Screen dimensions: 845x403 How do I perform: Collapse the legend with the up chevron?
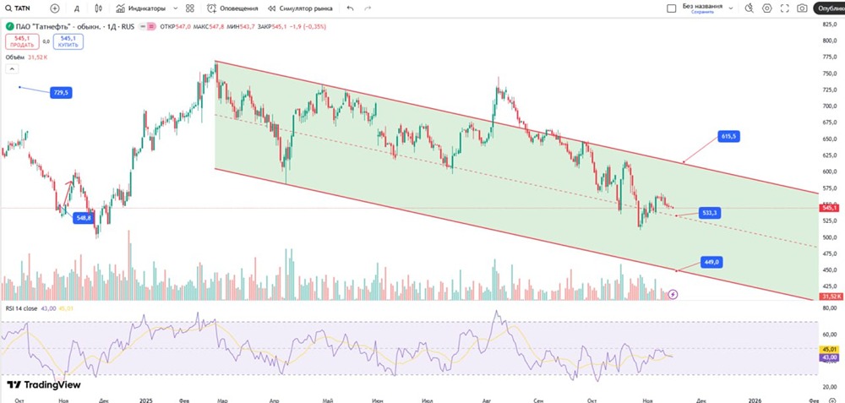coord(12,69)
